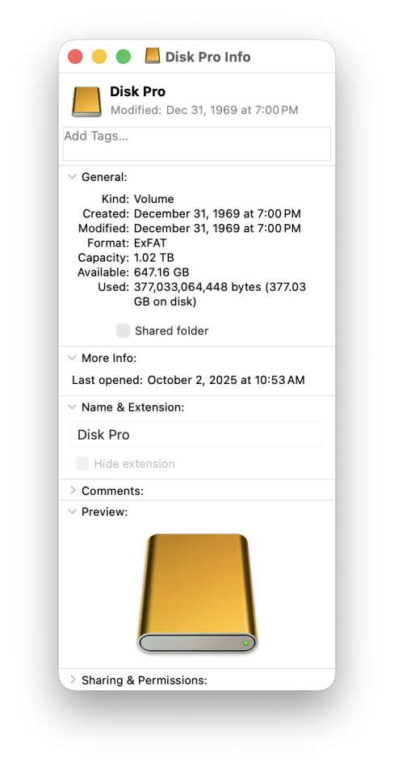The width and height of the screenshot is (394, 768).
Task: Click the title bar Disk Pro drive icon
Action: point(153,56)
